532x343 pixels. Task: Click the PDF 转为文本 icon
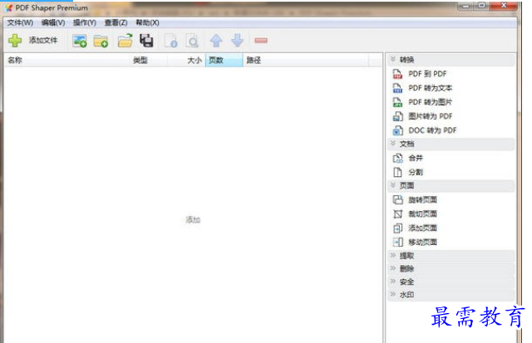tap(397, 88)
